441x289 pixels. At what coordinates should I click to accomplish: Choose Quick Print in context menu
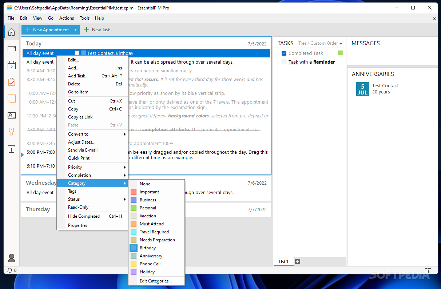coord(92,158)
